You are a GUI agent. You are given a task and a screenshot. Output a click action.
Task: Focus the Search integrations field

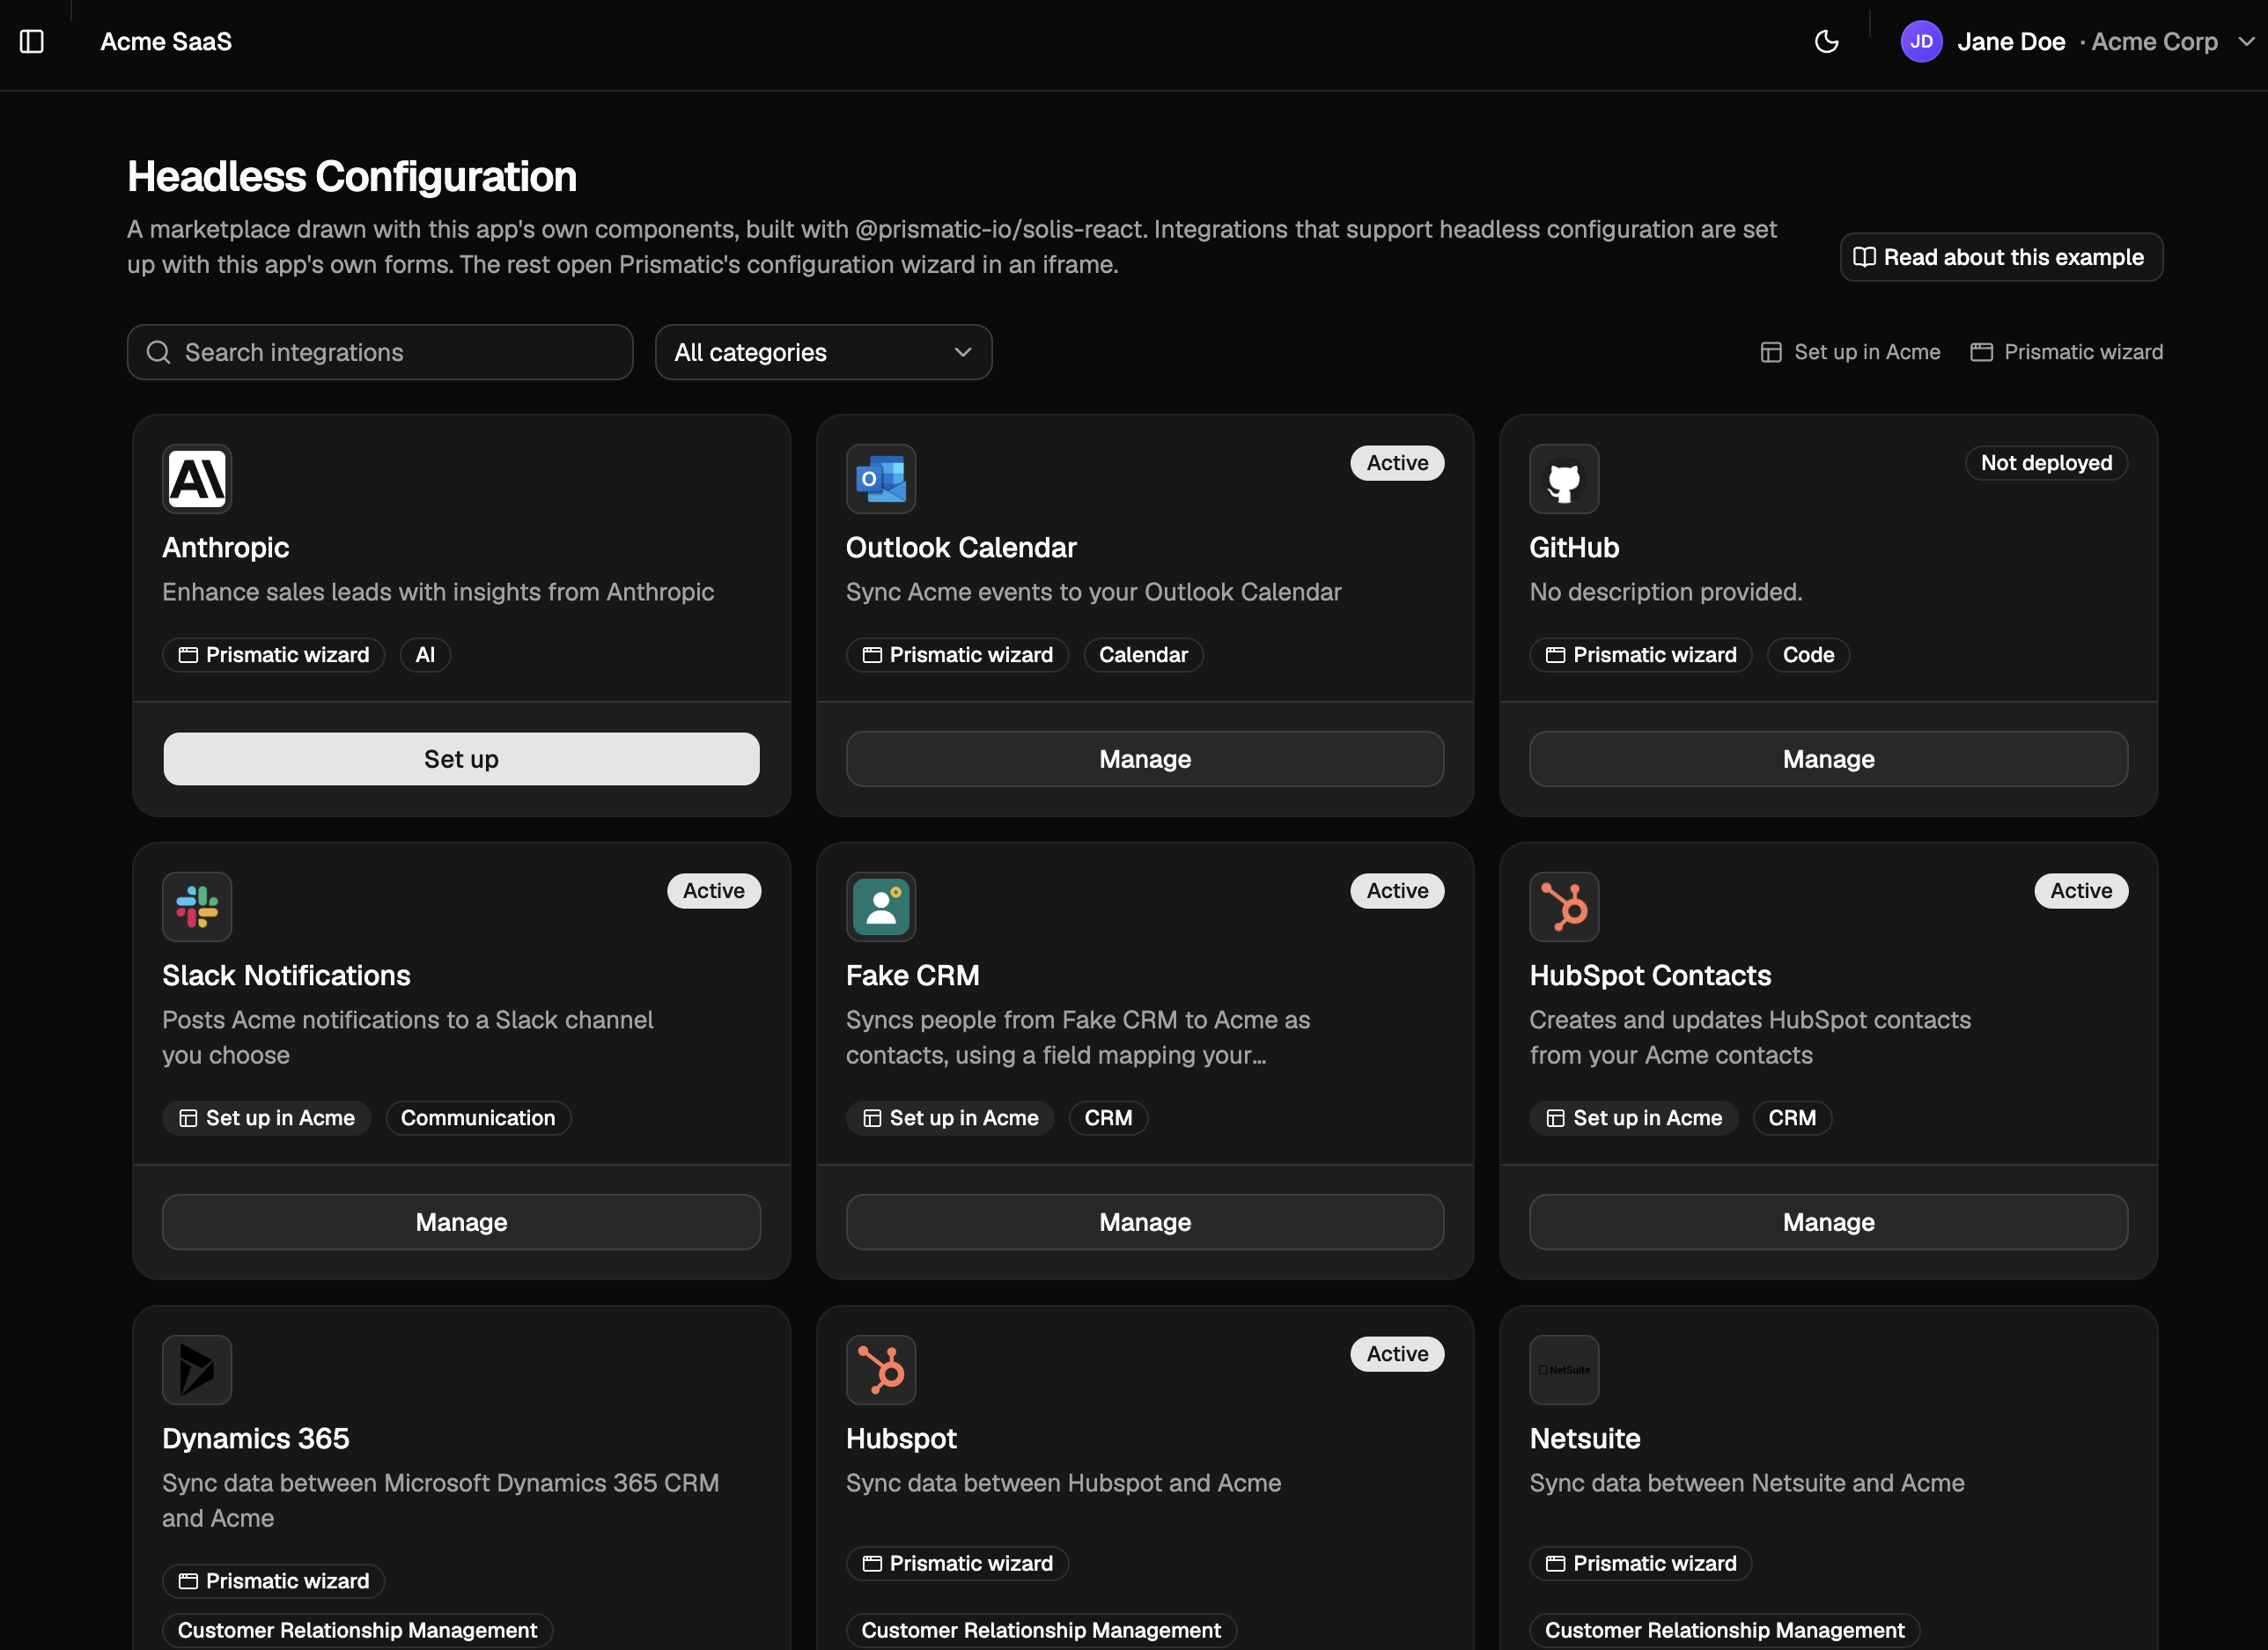(x=380, y=352)
